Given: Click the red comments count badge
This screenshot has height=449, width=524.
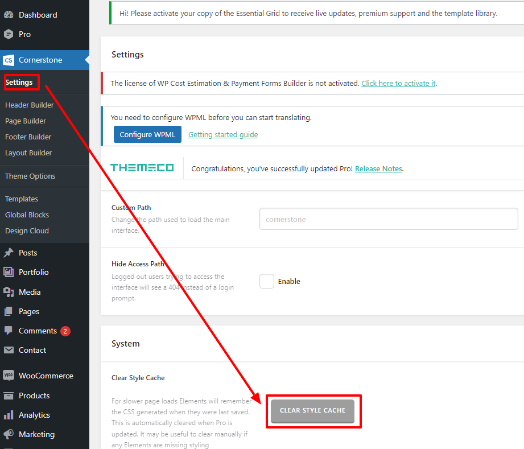Looking at the screenshot, I should click(65, 331).
